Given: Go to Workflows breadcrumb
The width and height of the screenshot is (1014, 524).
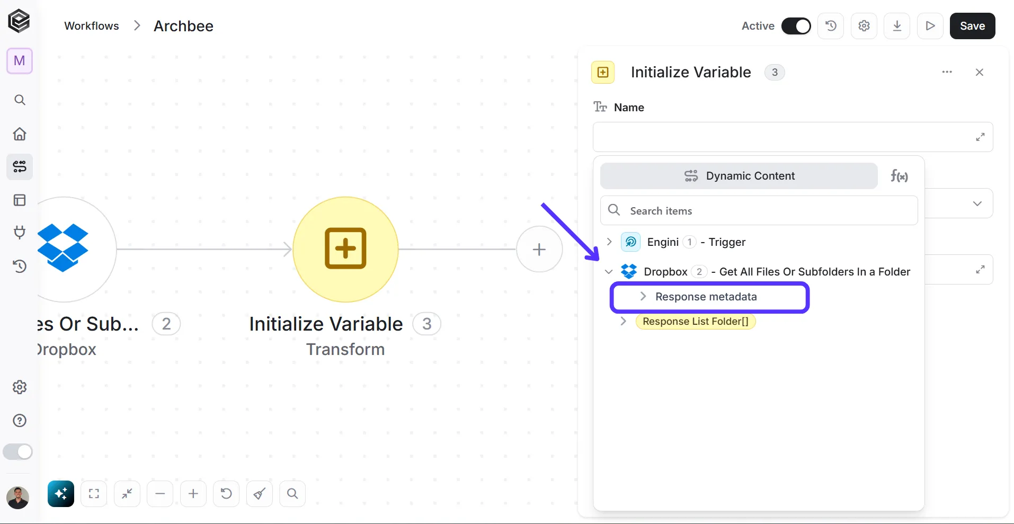Looking at the screenshot, I should [x=92, y=26].
